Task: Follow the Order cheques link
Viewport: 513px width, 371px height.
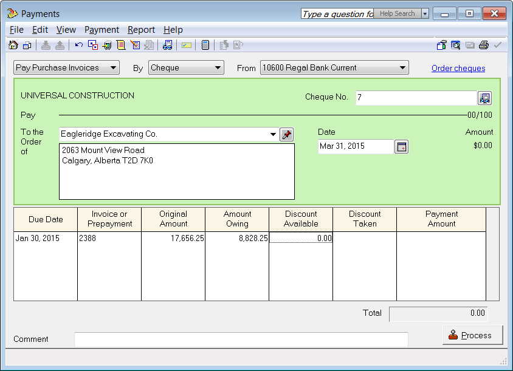Action: (x=458, y=68)
